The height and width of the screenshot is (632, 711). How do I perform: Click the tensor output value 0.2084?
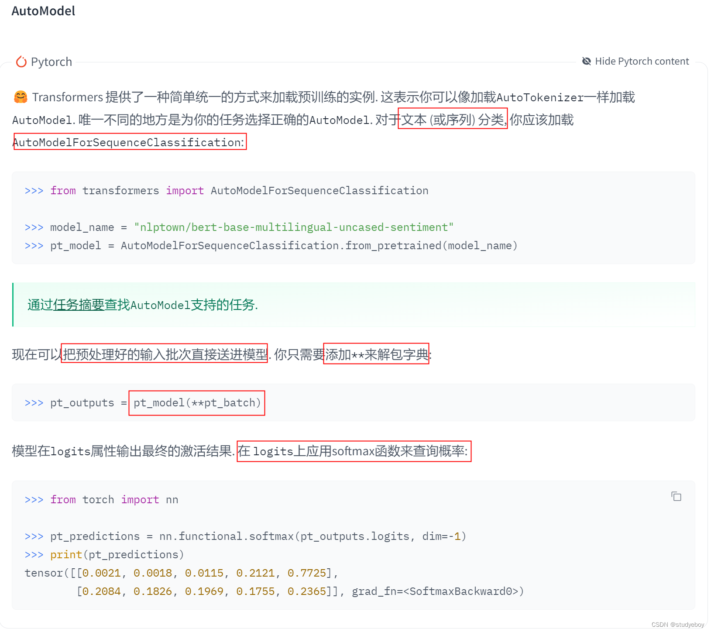[101, 591]
